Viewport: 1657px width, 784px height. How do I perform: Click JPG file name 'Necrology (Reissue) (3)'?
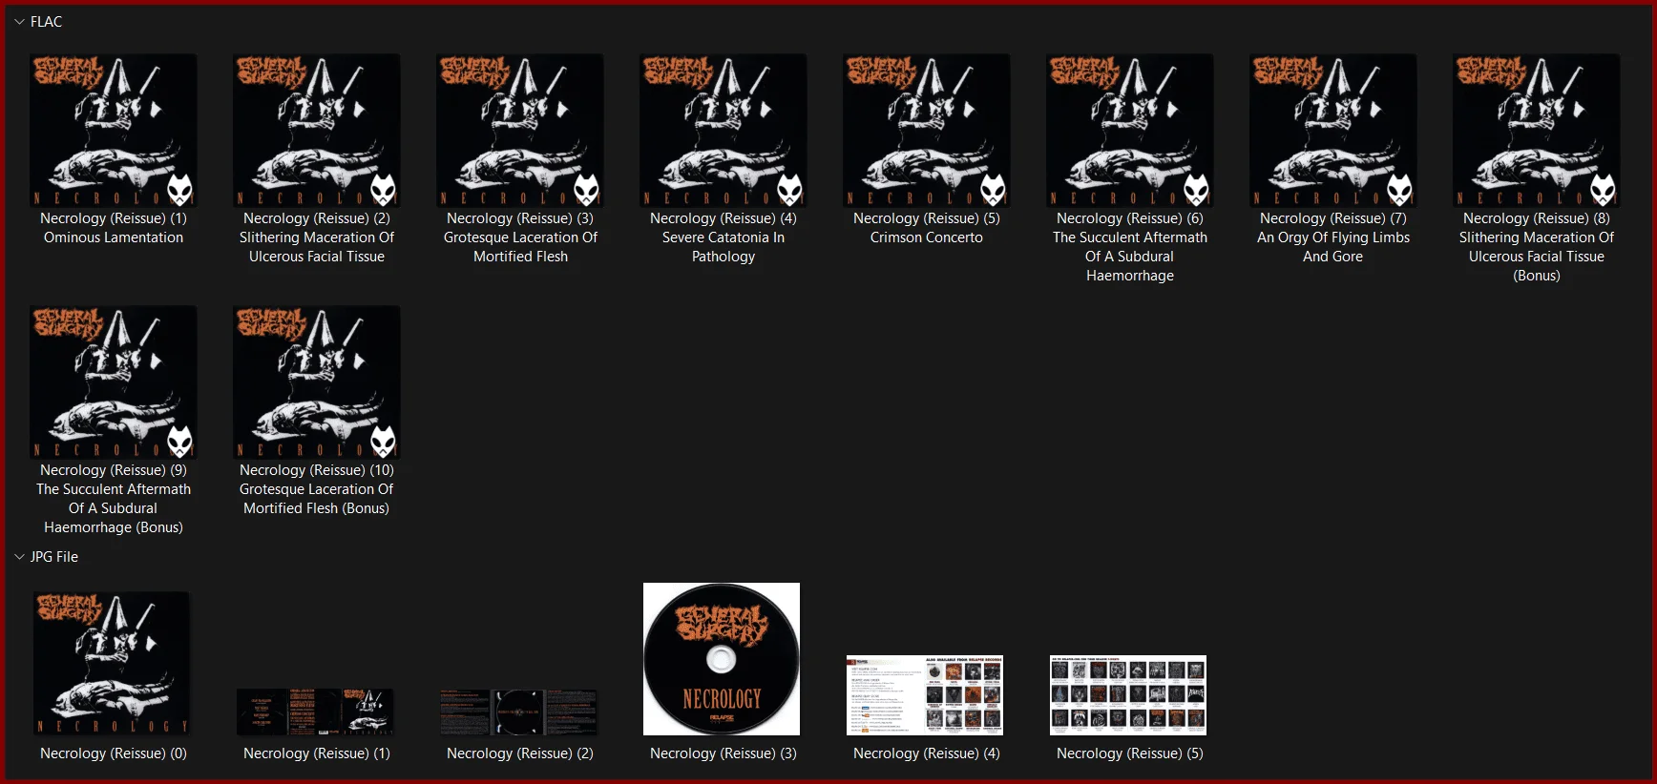pyautogui.click(x=724, y=753)
